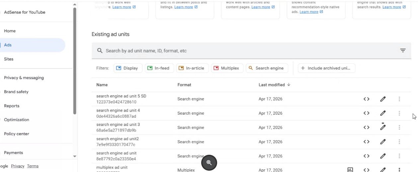
Task: Go to Policy center in sidebar
Action: click(17, 134)
